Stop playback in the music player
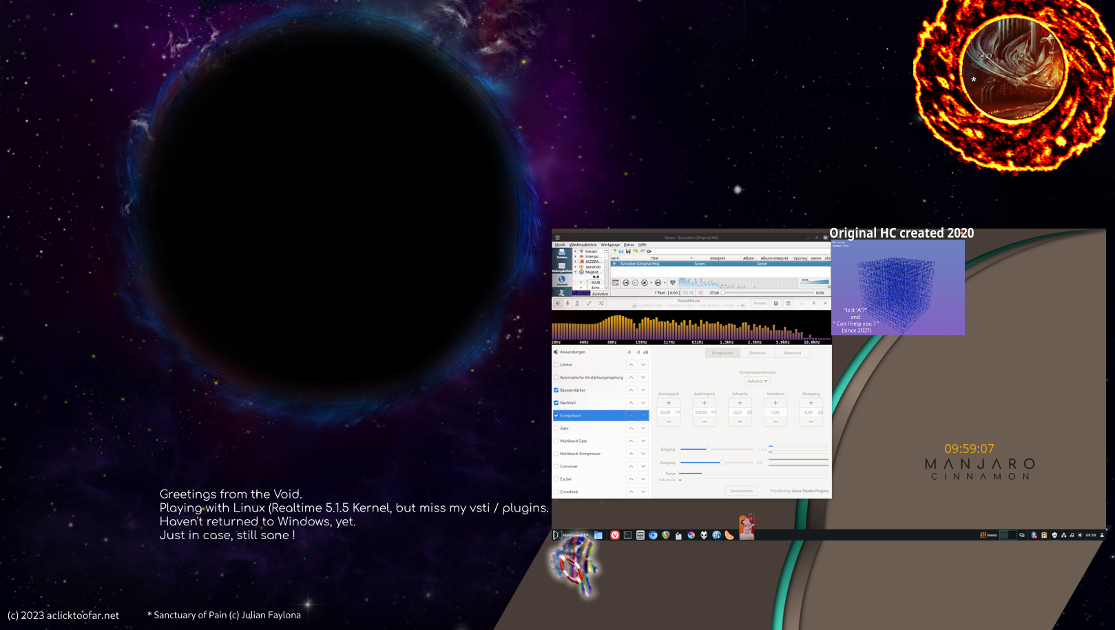 pyautogui.click(x=645, y=282)
